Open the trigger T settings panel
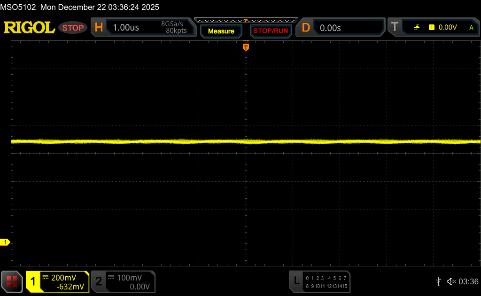Viewport: 481px width, 296px height. click(395, 28)
